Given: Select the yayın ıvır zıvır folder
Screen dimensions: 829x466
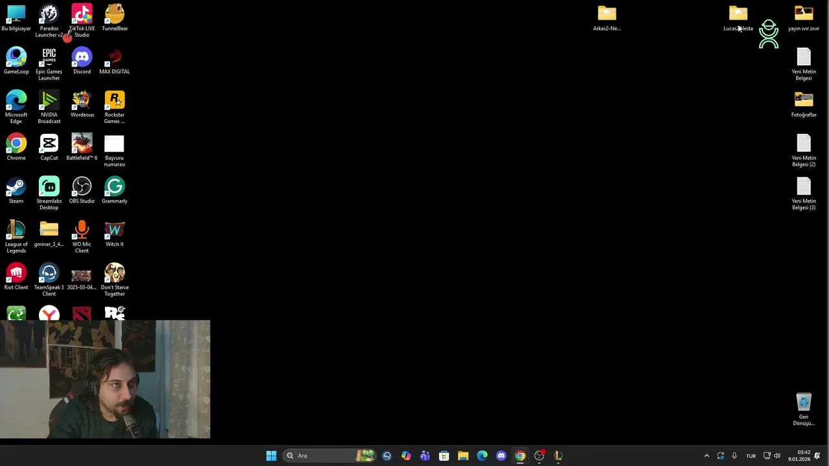Looking at the screenshot, I should (x=804, y=18).
